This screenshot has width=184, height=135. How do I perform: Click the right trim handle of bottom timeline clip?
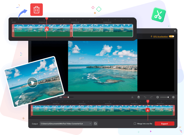(174, 110)
